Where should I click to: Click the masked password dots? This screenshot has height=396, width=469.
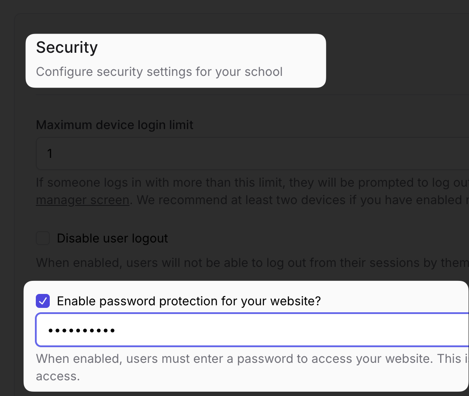tap(81, 331)
